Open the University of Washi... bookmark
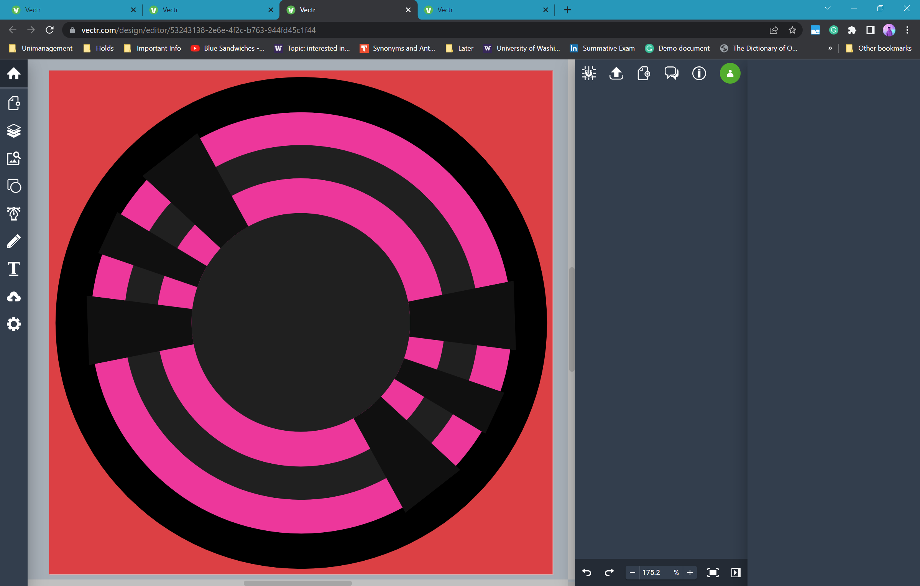The width and height of the screenshot is (920, 586). coord(522,48)
